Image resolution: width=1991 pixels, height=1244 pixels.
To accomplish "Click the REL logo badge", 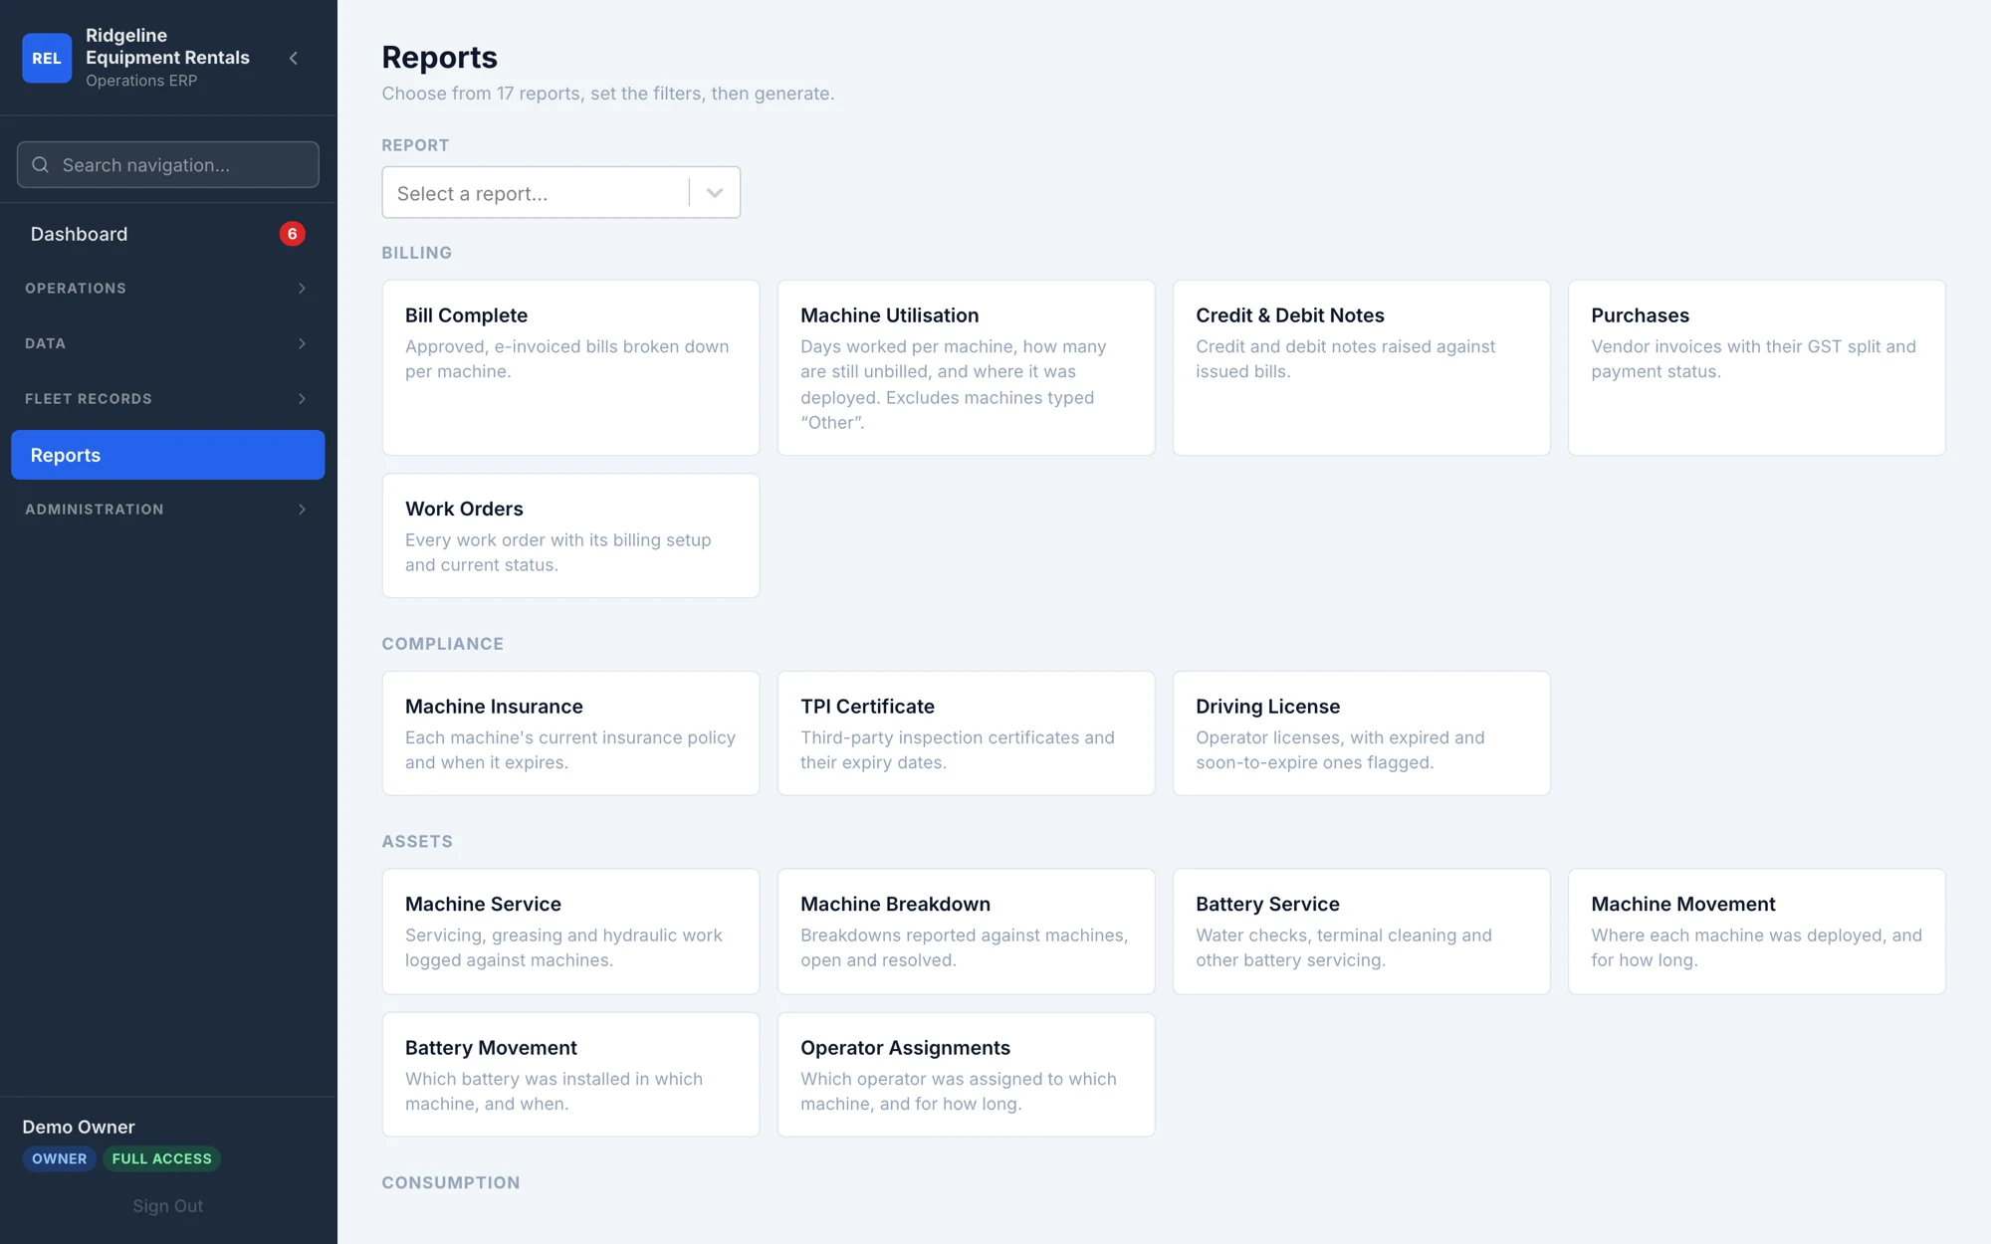I will (47, 58).
